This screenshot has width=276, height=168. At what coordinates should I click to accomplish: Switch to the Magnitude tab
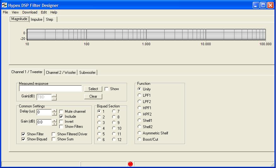[19, 19]
